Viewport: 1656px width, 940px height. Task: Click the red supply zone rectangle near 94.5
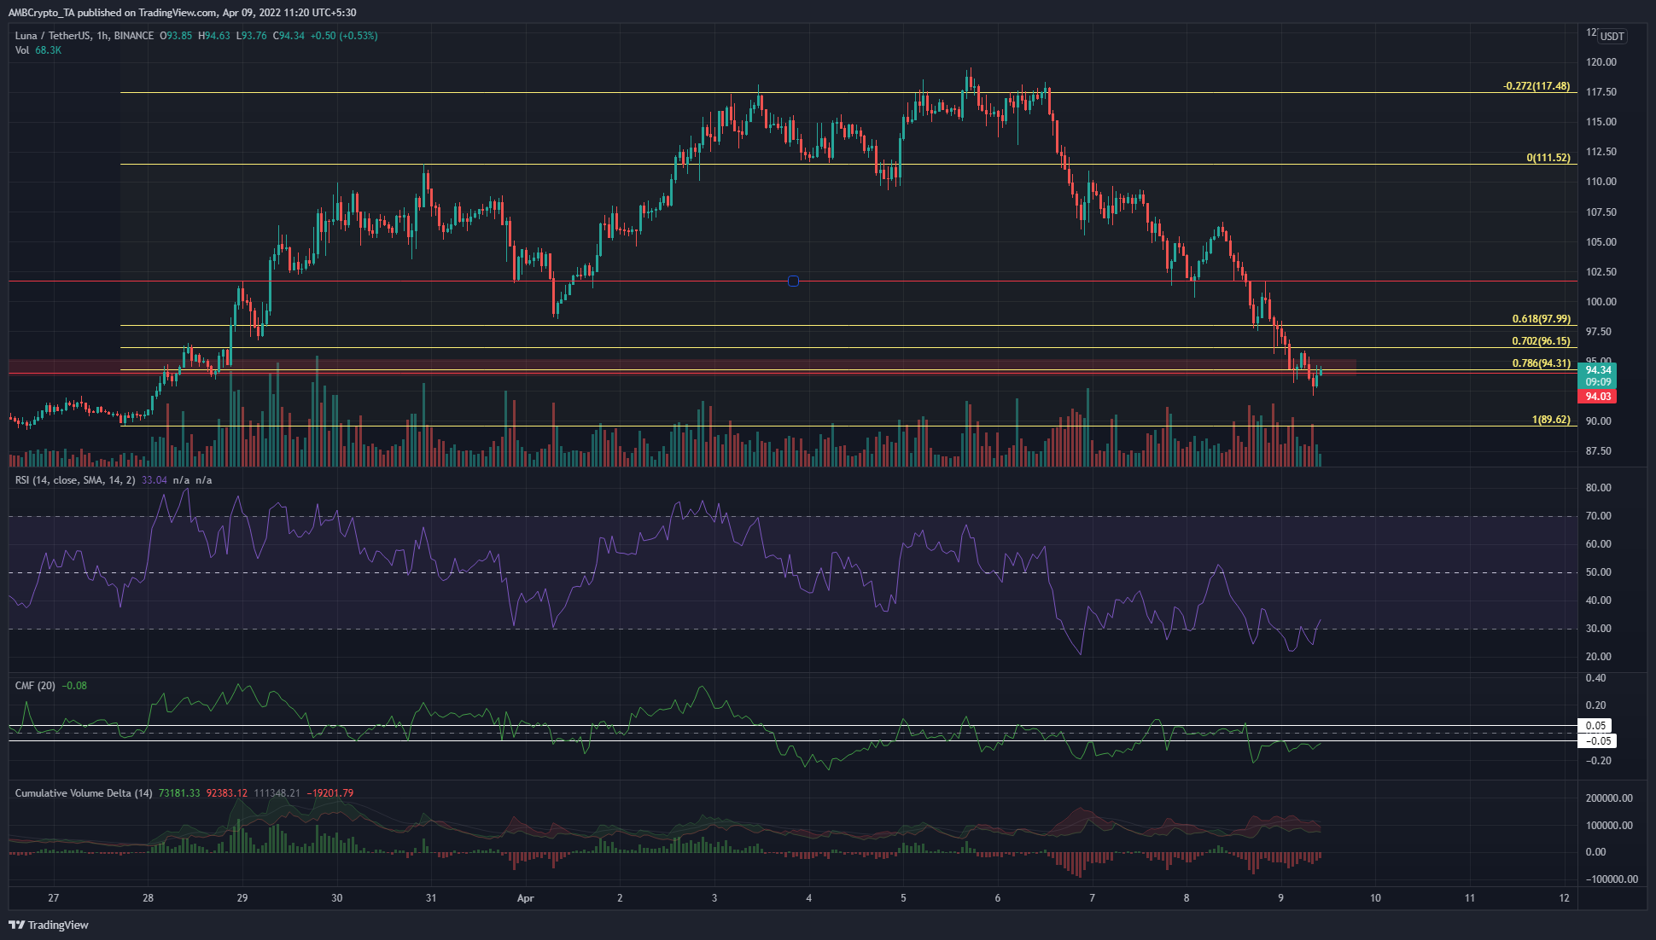[682, 368]
